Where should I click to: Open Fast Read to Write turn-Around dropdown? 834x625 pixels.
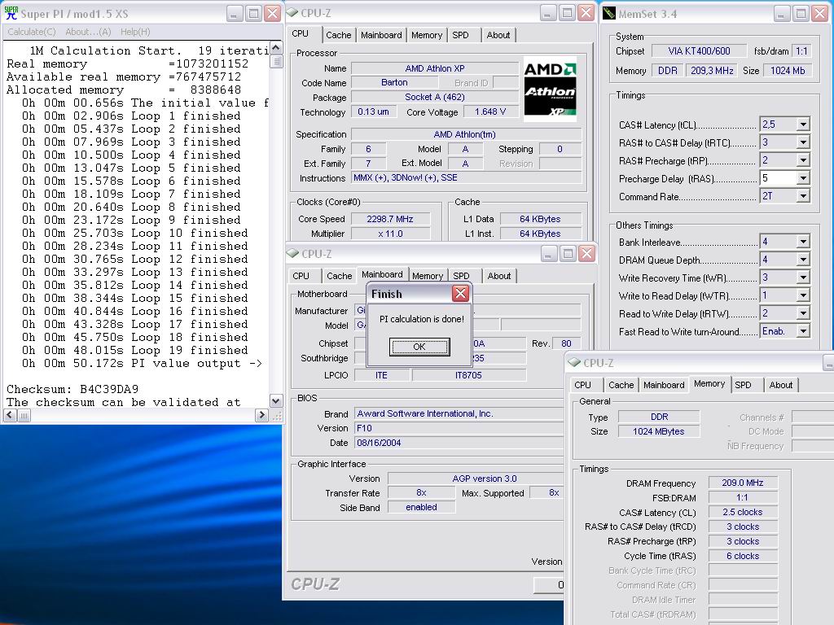click(803, 332)
